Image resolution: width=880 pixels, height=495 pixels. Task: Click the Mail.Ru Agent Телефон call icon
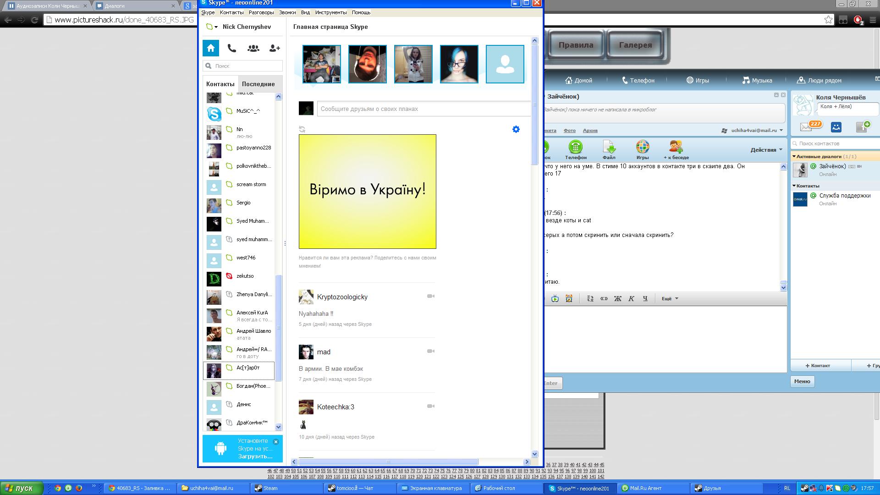[x=575, y=148]
